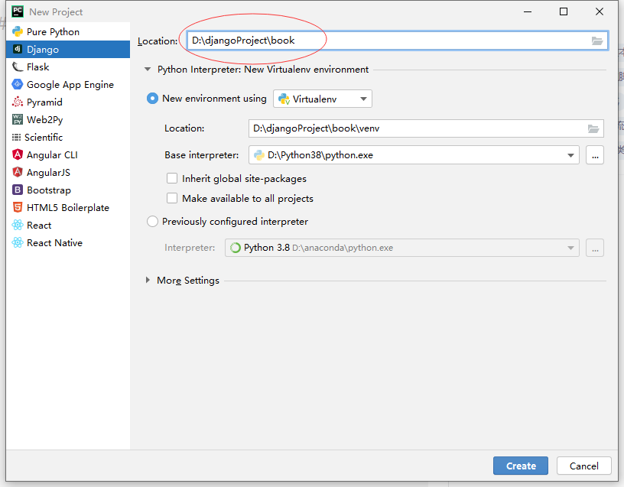Click the Cancel button
This screenshot has height=487, width=624.
click(x=583, y=466)
